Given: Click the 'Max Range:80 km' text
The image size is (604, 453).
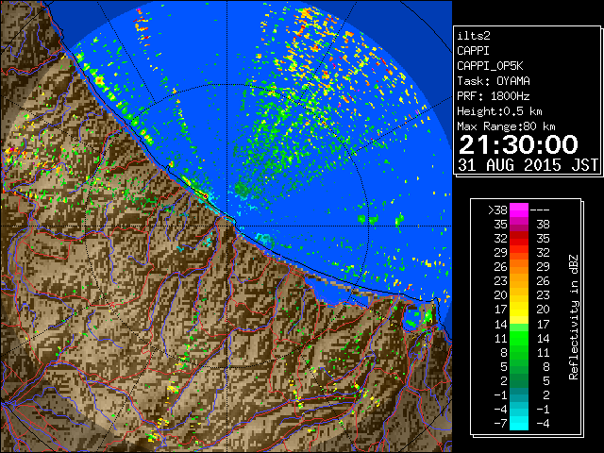Looking at the screenshot, I should pos(506,126).
